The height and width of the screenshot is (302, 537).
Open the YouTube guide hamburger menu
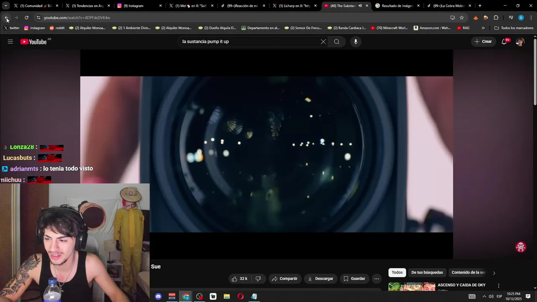(10, 42)
